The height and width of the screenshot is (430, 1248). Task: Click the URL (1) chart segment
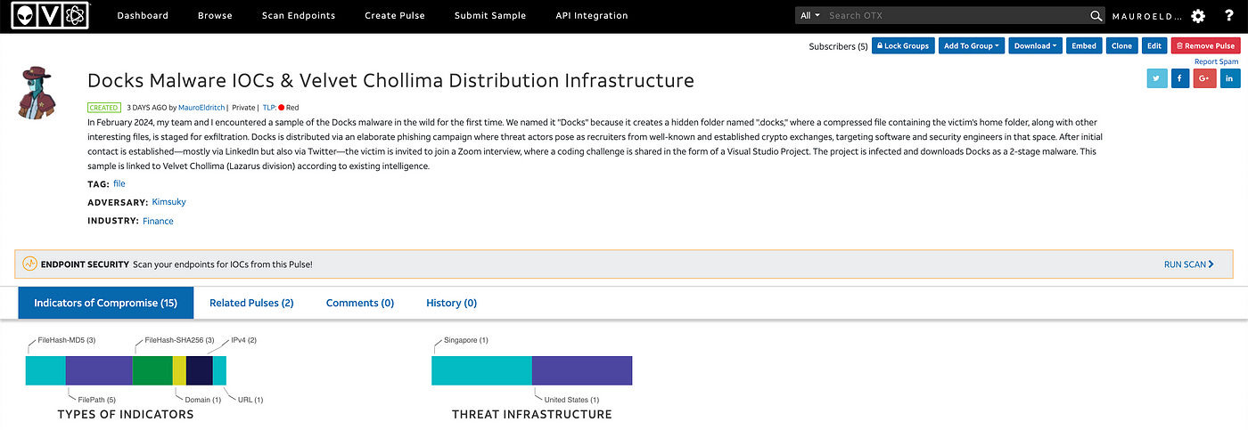[219, 370]
